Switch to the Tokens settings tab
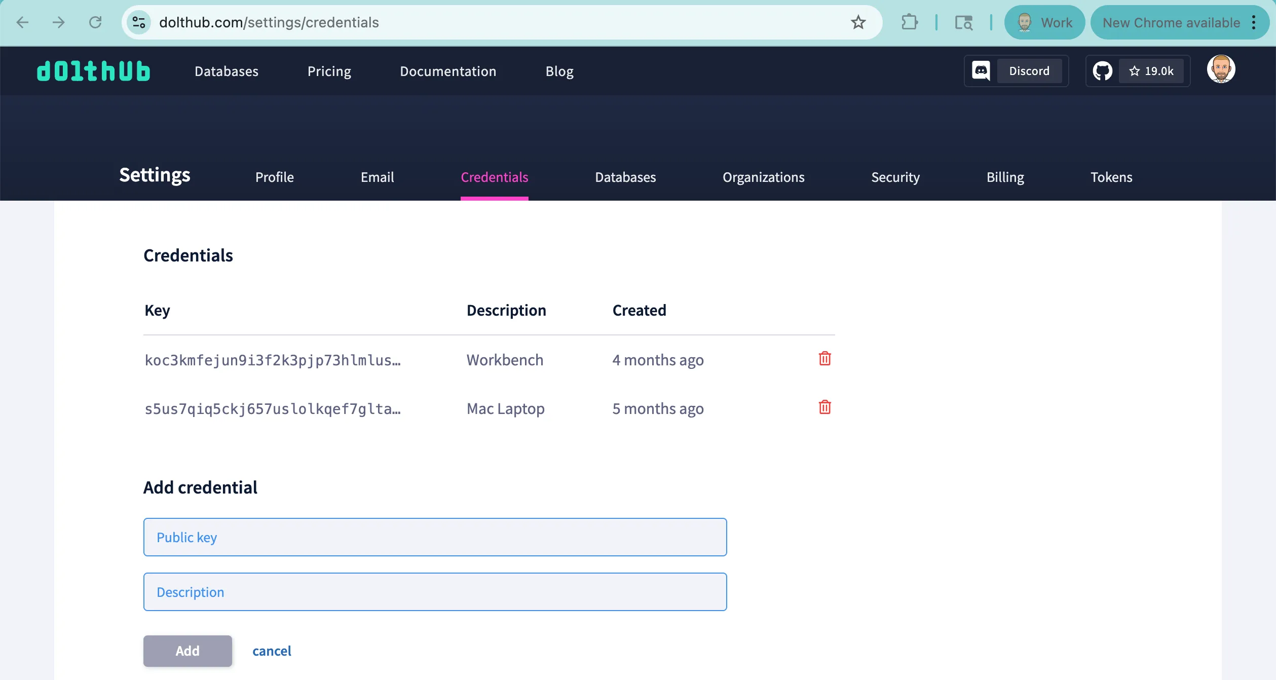The width and height of the screenshot is (1276, 680). point(1111,177)
